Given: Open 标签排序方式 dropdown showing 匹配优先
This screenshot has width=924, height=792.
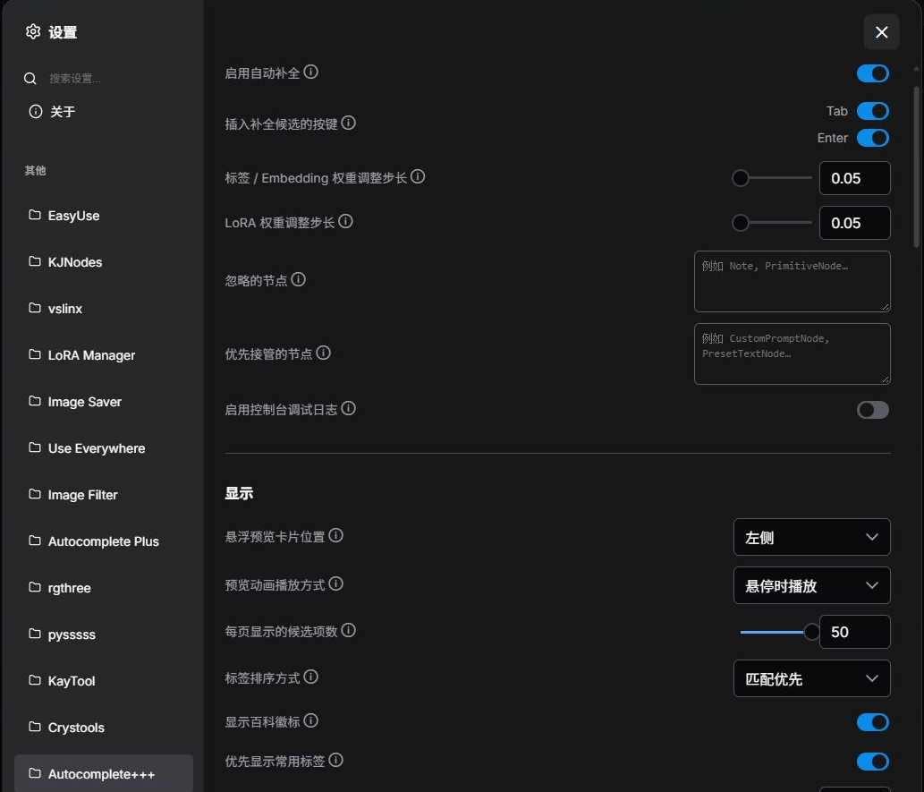Looking at the screenshot, I should point(811,678).
